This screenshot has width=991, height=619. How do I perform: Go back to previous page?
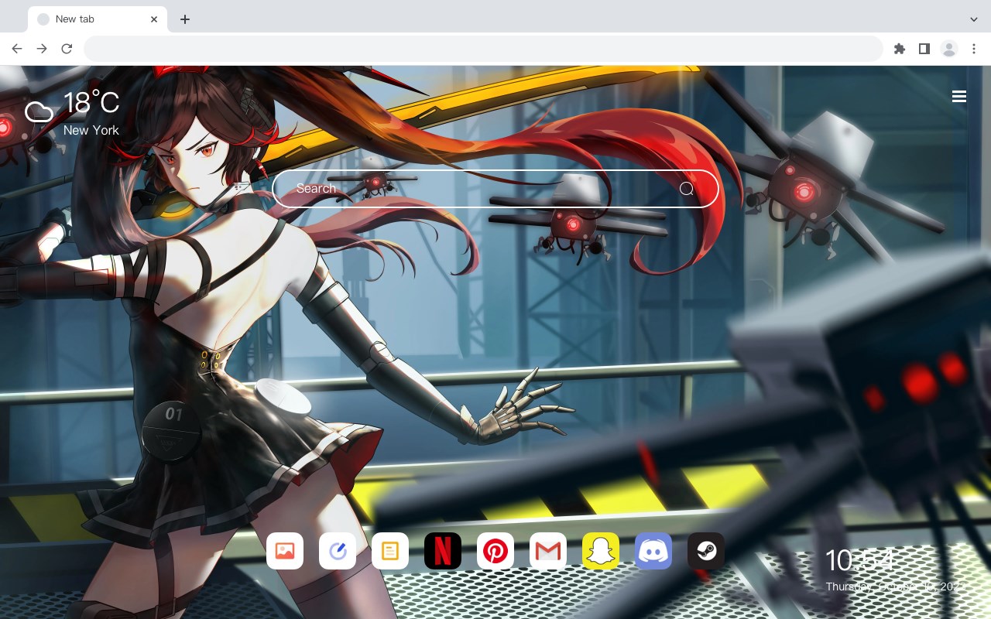(17, 49)
